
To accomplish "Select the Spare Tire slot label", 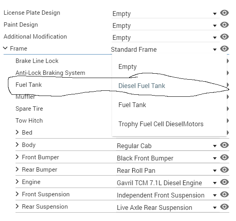I will [x=29, y=109].
